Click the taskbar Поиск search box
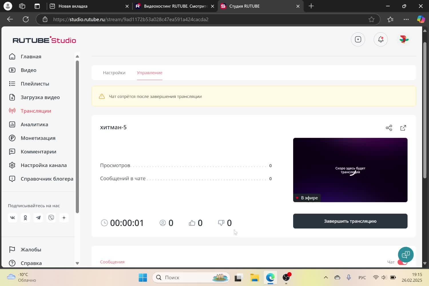Viewport: 429px width, 286px height. pyautogui.click(x=191, y=277)
